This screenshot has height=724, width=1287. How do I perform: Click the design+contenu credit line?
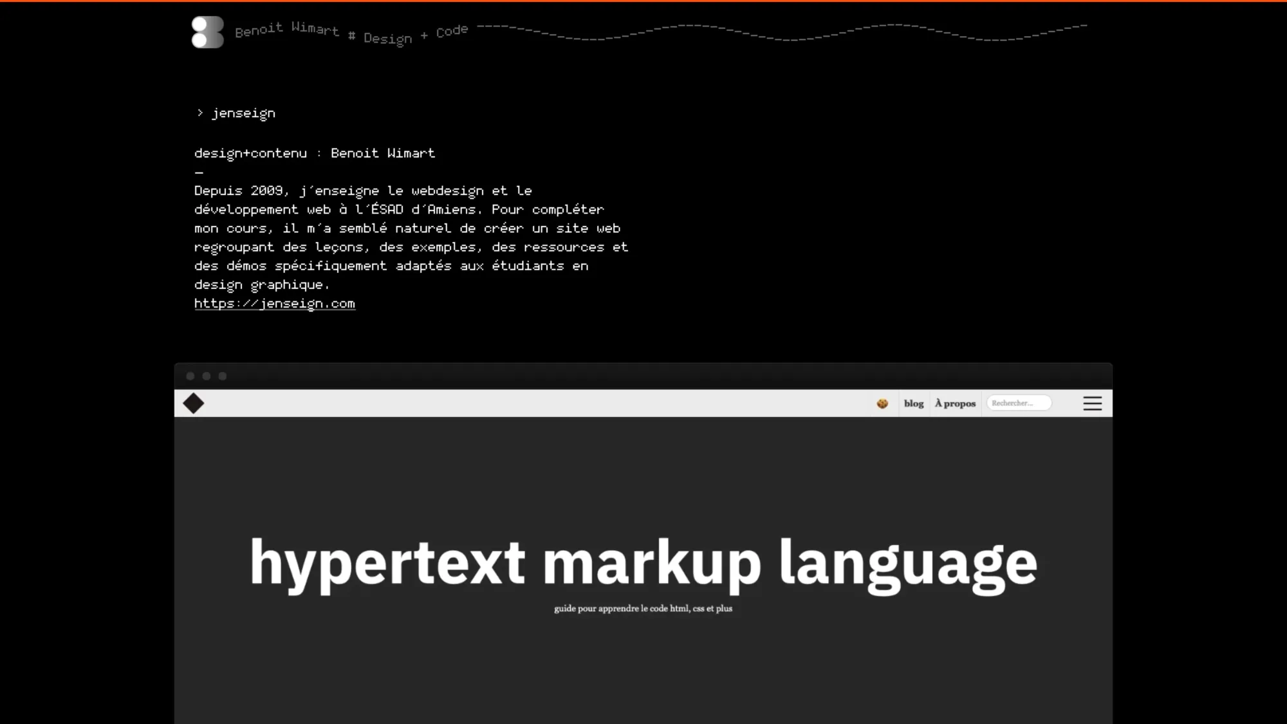coord(315,153)
